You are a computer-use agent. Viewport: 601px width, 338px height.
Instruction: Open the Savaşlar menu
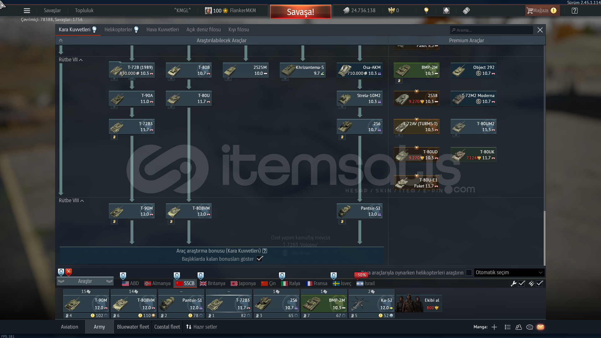tap(52, 11)
